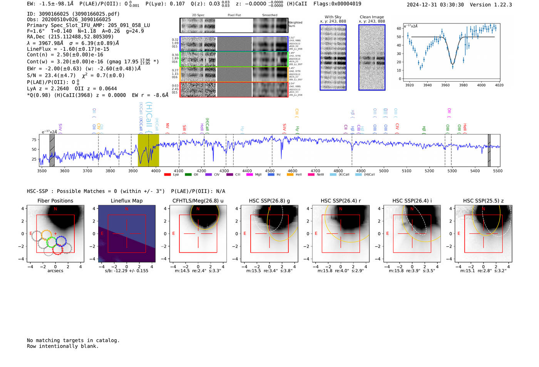
Task: Click 'No matching targets in catalog.' text
Action: [73, 340]
